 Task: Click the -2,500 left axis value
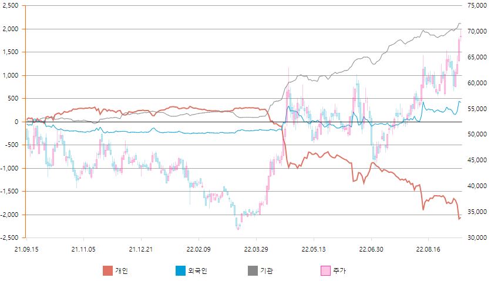tap(10, 238)
